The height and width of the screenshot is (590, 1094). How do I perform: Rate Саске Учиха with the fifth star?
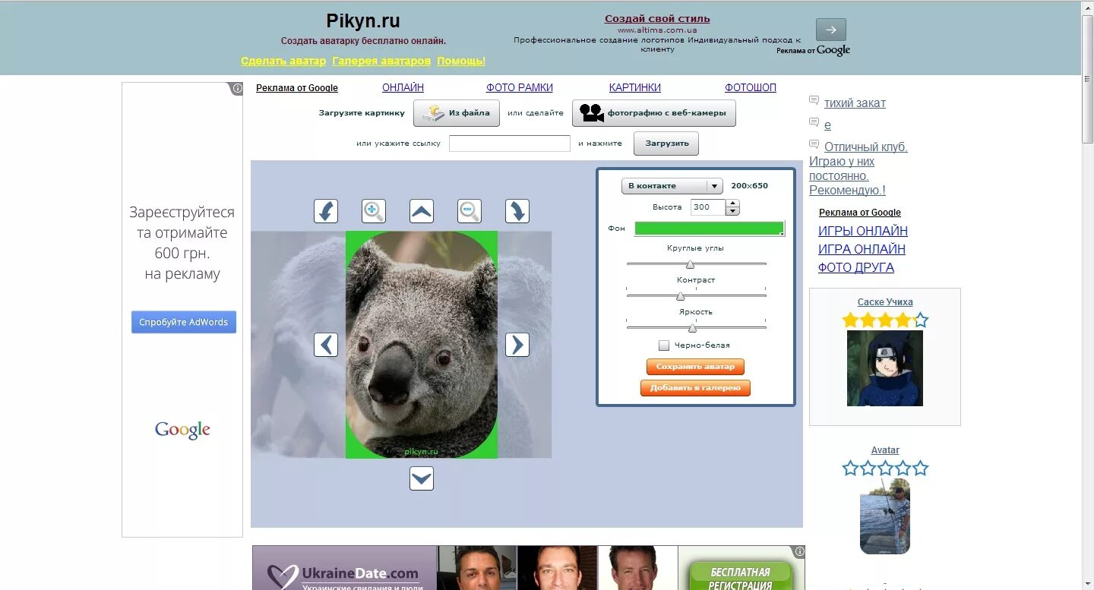click(x=920, y=320)
